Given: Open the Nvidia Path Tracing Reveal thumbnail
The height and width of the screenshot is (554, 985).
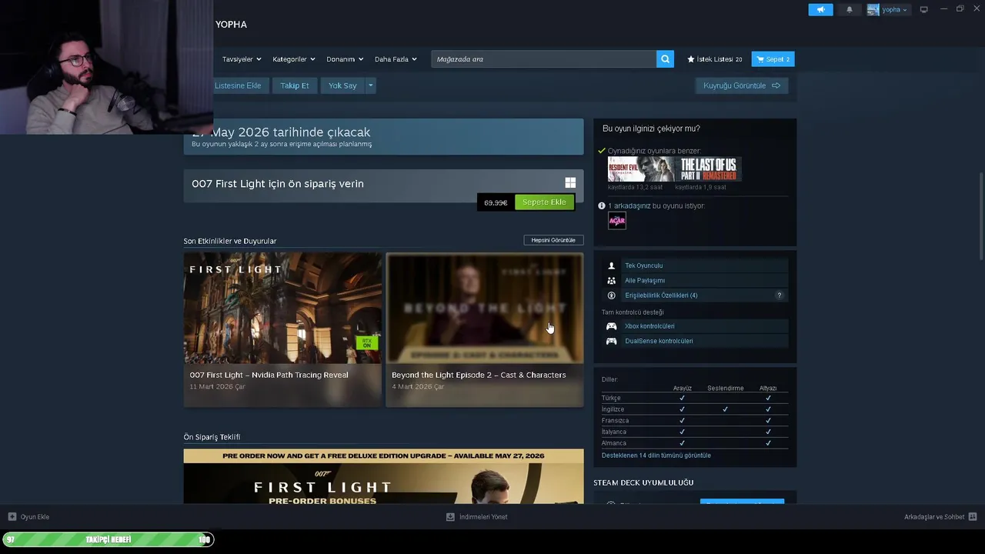Looking at the screenshot, I should (x=282, y=308).
